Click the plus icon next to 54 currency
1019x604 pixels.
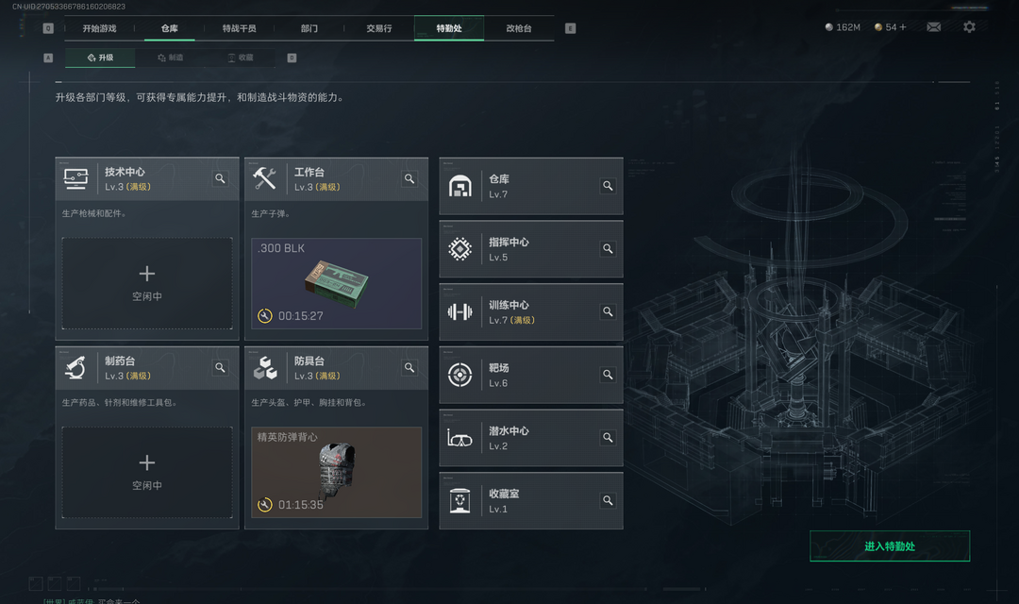coord(903,26)
